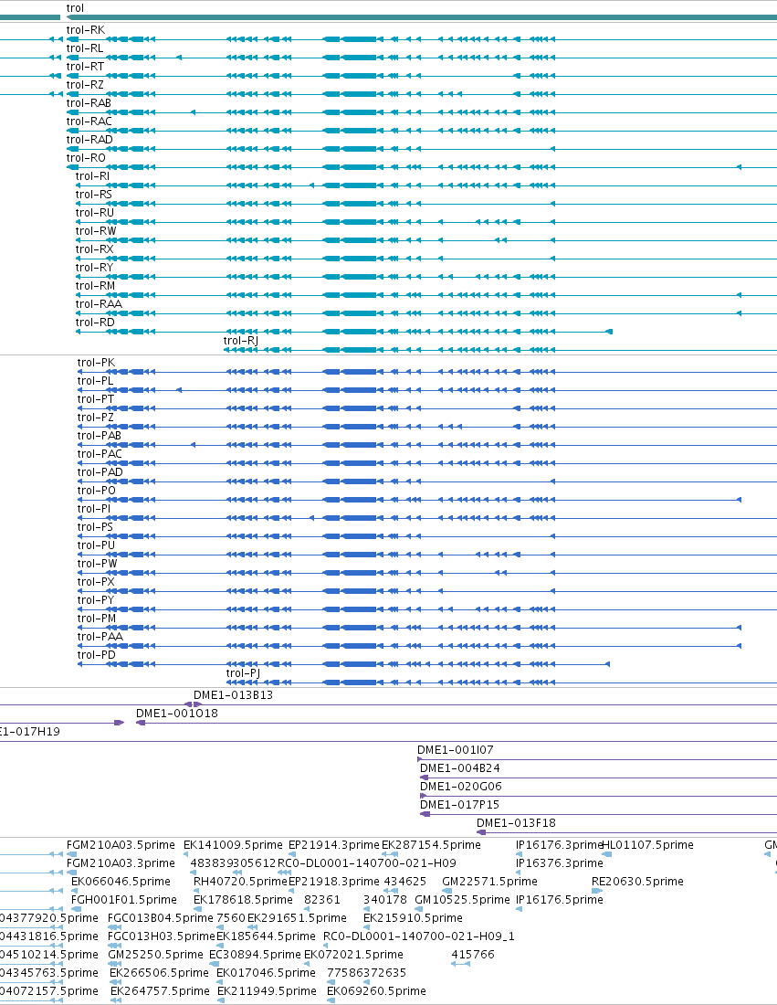Image resolution: width=777 pixels, height=1005 pixels.
Task: Click EST label FGM210A03.5prime
Action: pyautogui.click(x=121, y=845)
